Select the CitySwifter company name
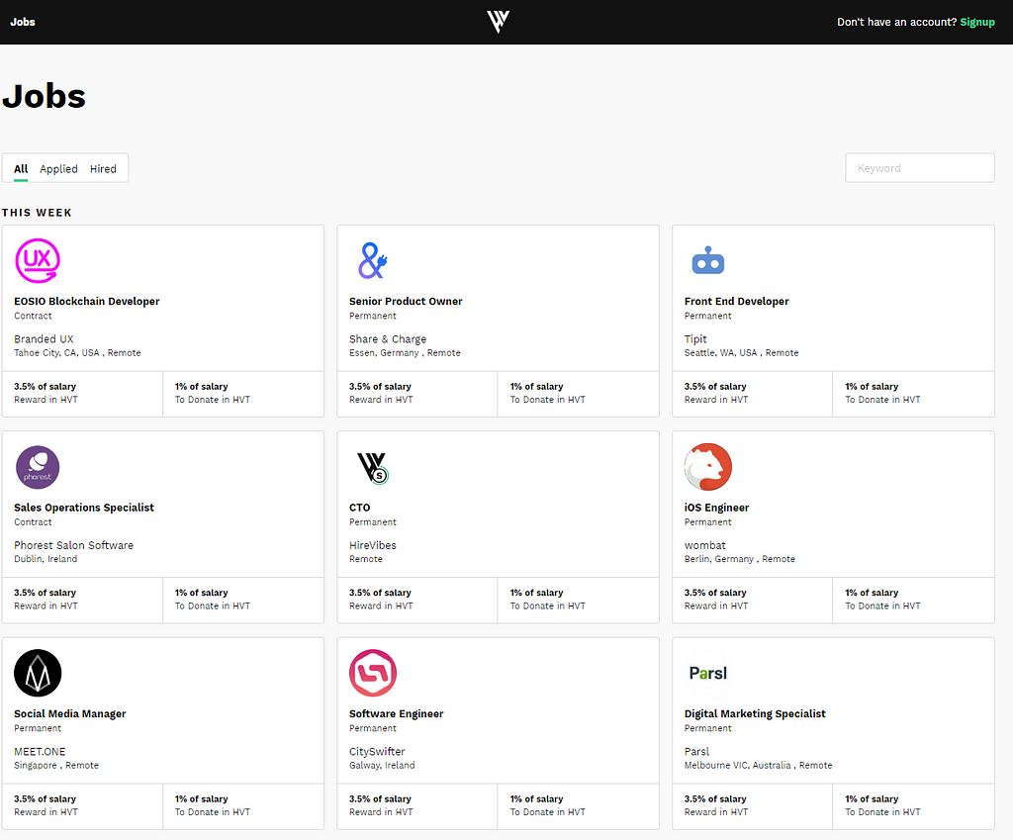Image resolution: width=1013 pixels, height=840 pixels. (377, 752)
